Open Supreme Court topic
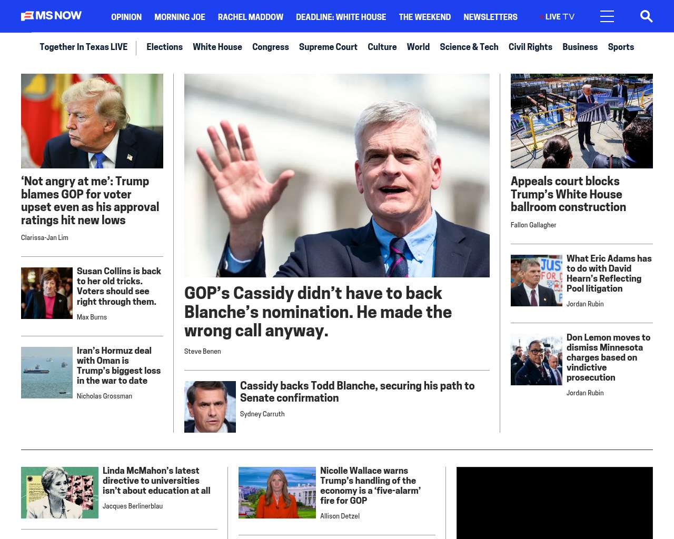Viewport: 674px width, 539px height. (x=328, y=47)
